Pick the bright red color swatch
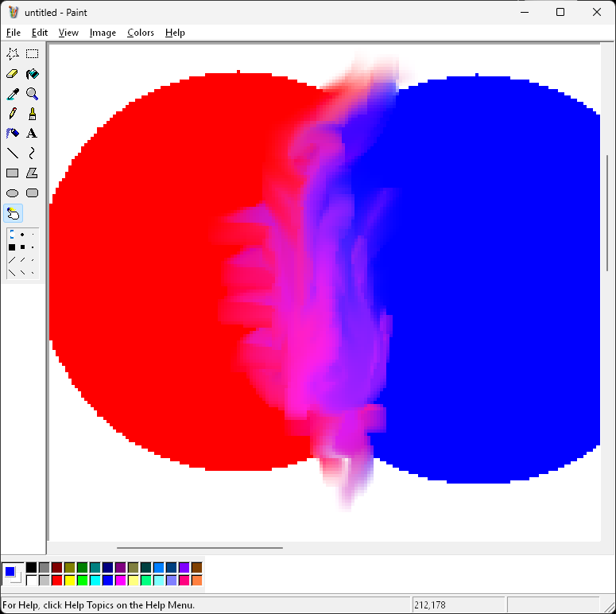This screenshot has height=614, width=616. point(57,580)
